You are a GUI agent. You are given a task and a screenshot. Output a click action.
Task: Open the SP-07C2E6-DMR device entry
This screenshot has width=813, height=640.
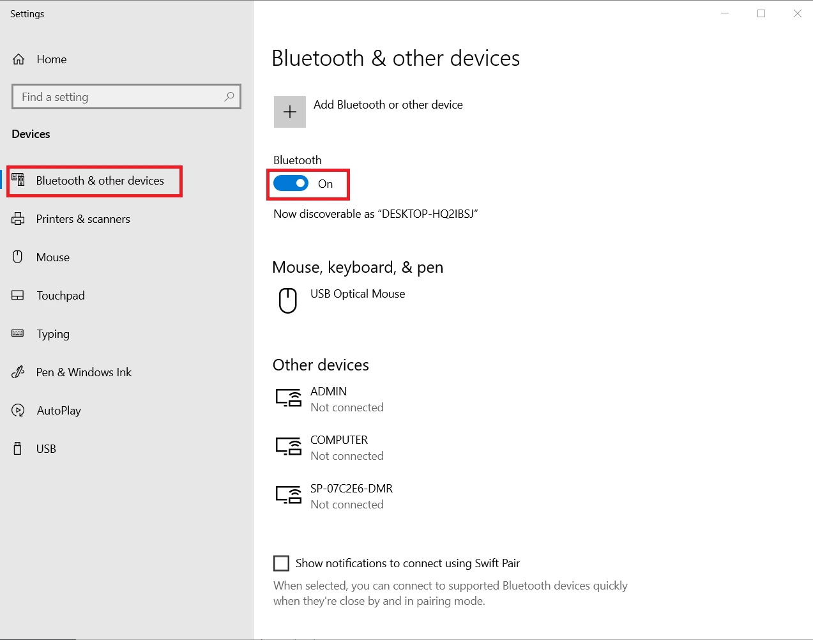pyautogui.click(x=351, y=495)
